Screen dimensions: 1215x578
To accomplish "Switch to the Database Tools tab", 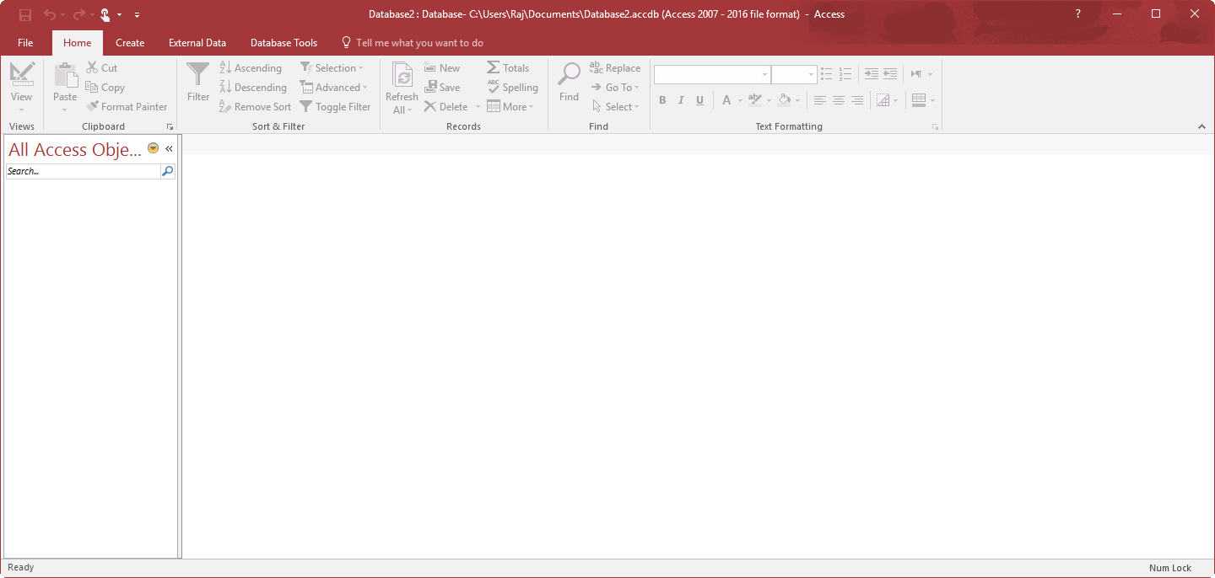I will tap(284, 43).
